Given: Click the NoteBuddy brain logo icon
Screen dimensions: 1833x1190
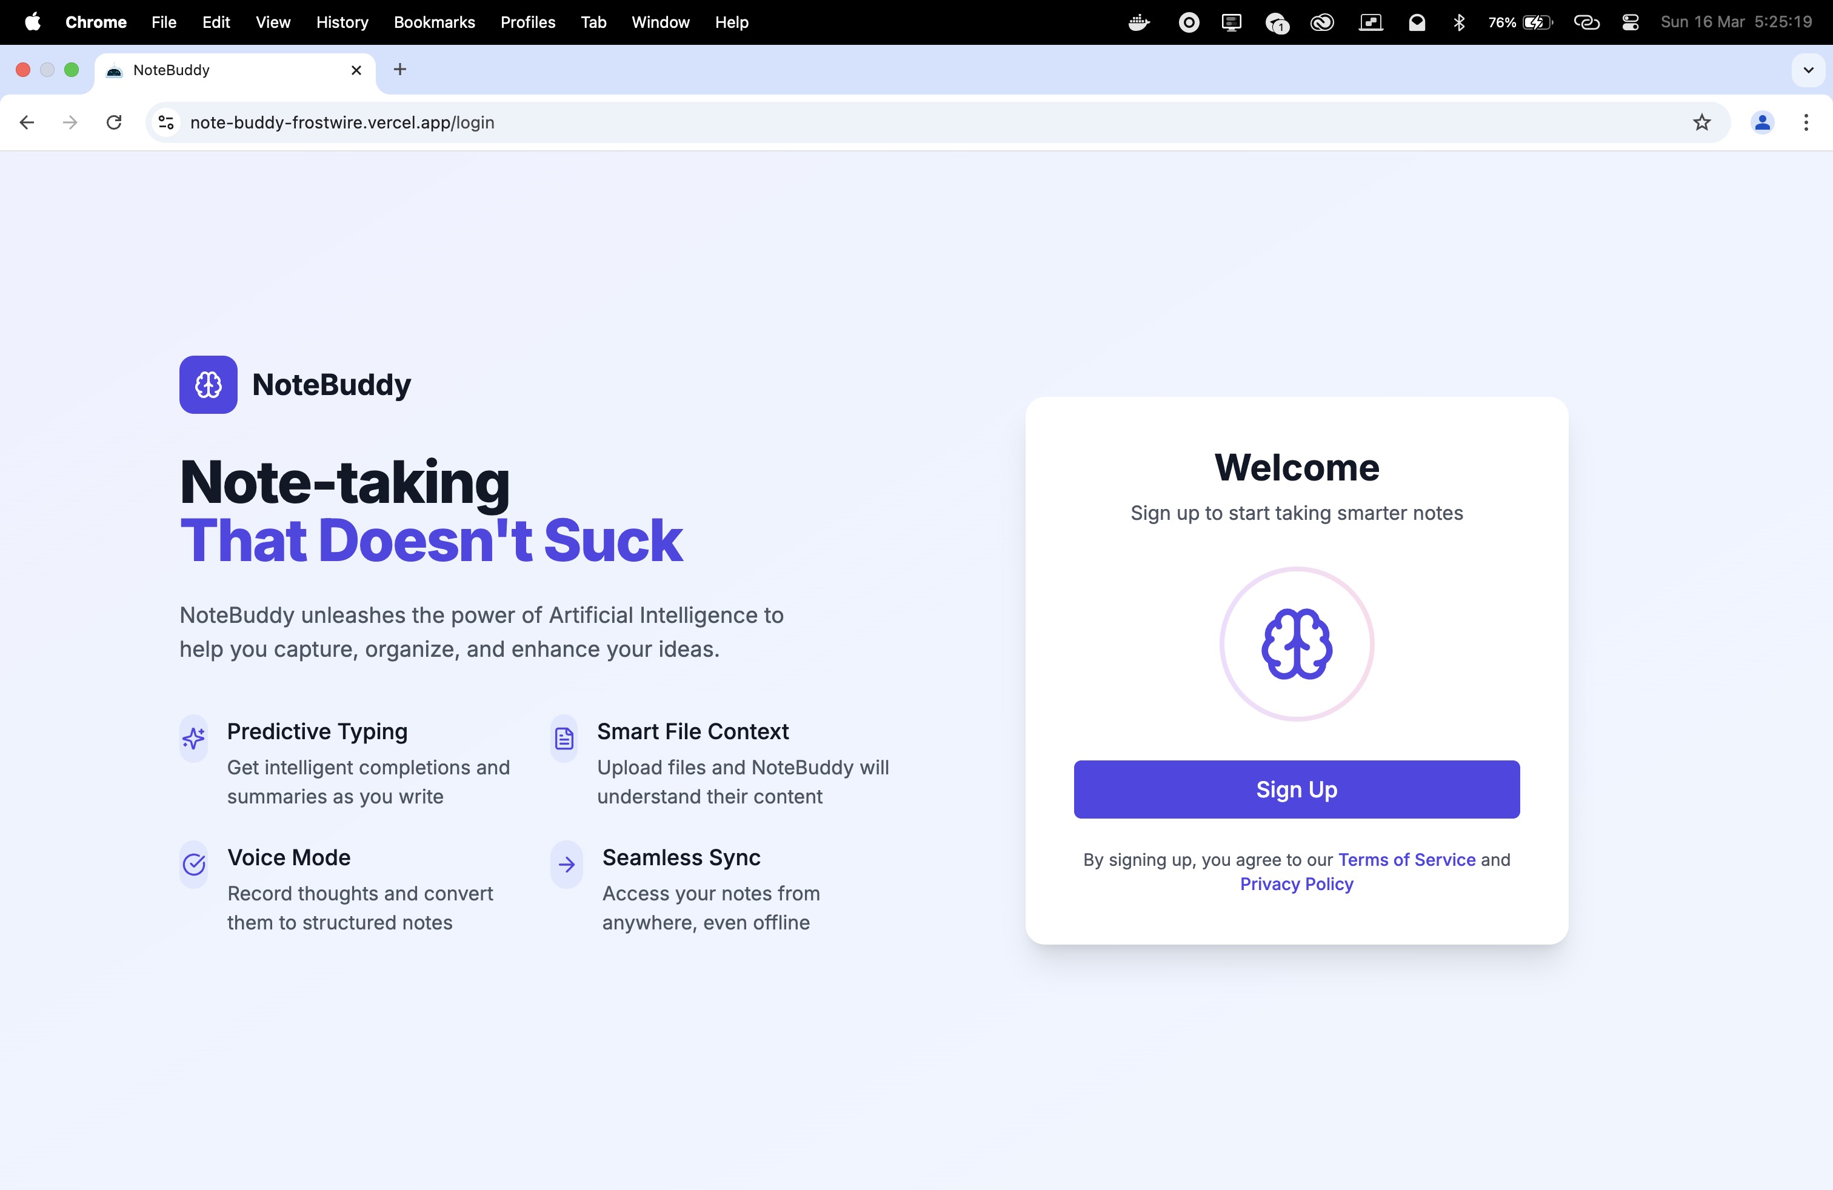Looking at the screenshot, I should 208,384.
